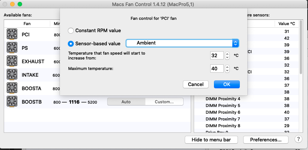Image resolution: width=308 pixels, height=150 pixels.
Task: Click the yellow minimize window button
Action: pyautogui.click(x=12, y=4)
